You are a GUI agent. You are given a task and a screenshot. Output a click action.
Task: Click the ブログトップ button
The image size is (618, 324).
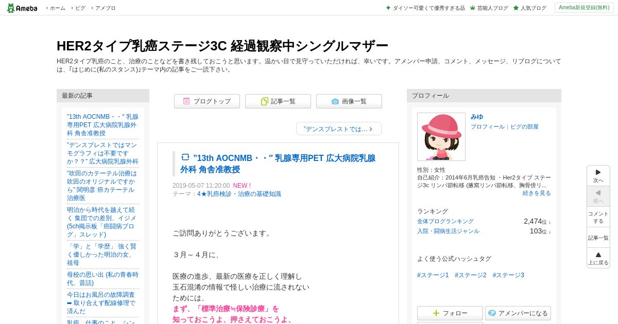pos(207,101)
